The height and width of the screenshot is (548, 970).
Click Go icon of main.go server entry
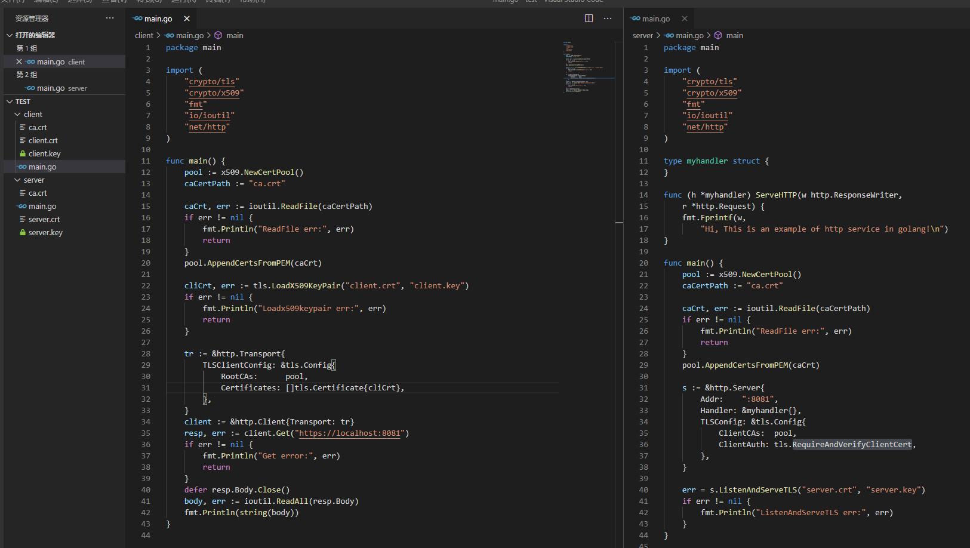(x=30, y=88)
